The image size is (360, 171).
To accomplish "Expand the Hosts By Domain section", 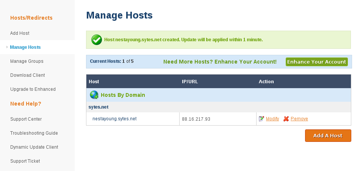I will tap(123, 95).
